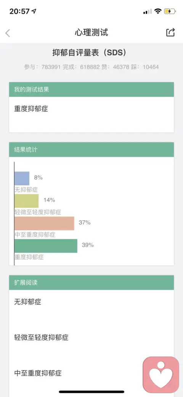The image size is (183, 397).
Task: Select the orange 中至重度抑郁症 bar
Action: point(44,223)
